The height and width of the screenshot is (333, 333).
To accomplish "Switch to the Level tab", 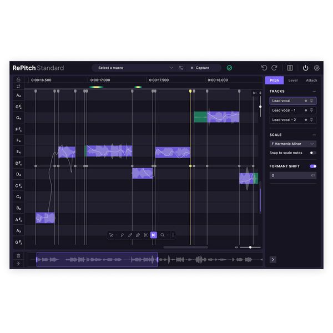I will point(292,80).
